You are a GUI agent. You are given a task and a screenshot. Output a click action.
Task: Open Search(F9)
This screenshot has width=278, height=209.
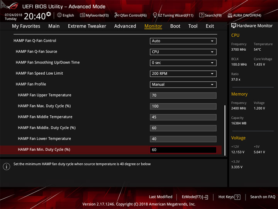click(210, 15)
